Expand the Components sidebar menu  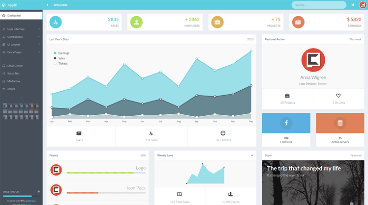click(x=21, y=37)
